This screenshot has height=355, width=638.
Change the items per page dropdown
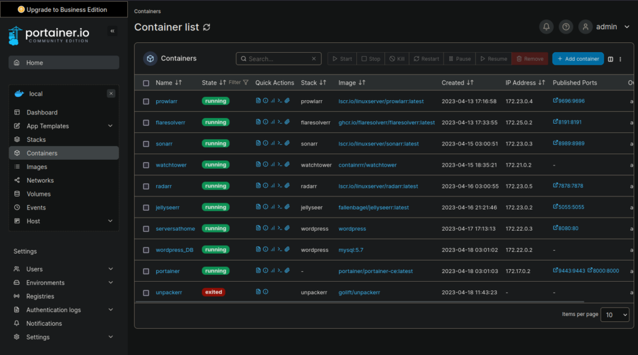coord(615,315)
